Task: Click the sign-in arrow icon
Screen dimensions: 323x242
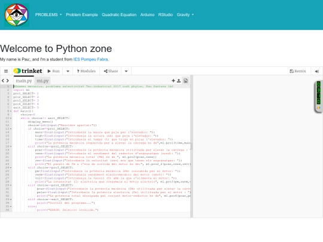Action: point(317,71)
